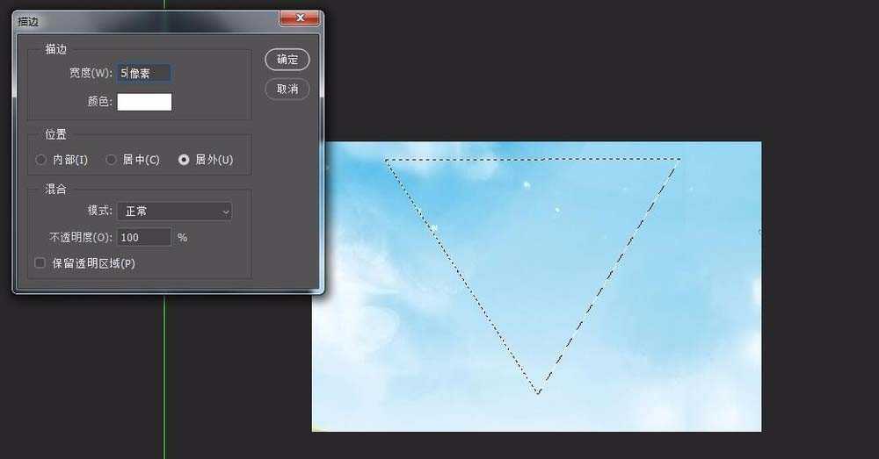The height and width of the screenshot is (459, 879).
Task: Click the 不透明度 opacity field showing 100
Action: (144, 237)
